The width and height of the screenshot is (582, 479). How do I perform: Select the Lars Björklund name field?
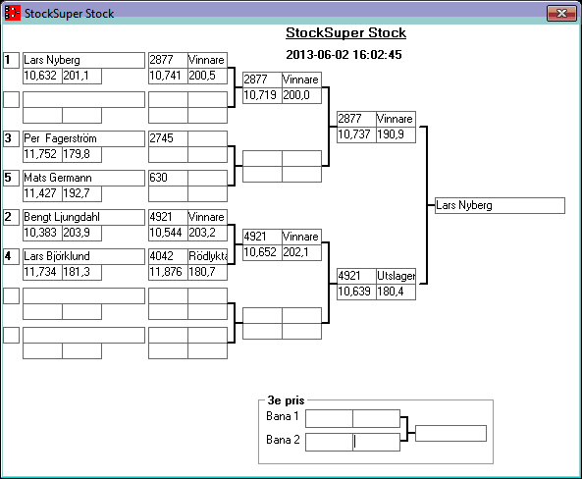[83, 256]
